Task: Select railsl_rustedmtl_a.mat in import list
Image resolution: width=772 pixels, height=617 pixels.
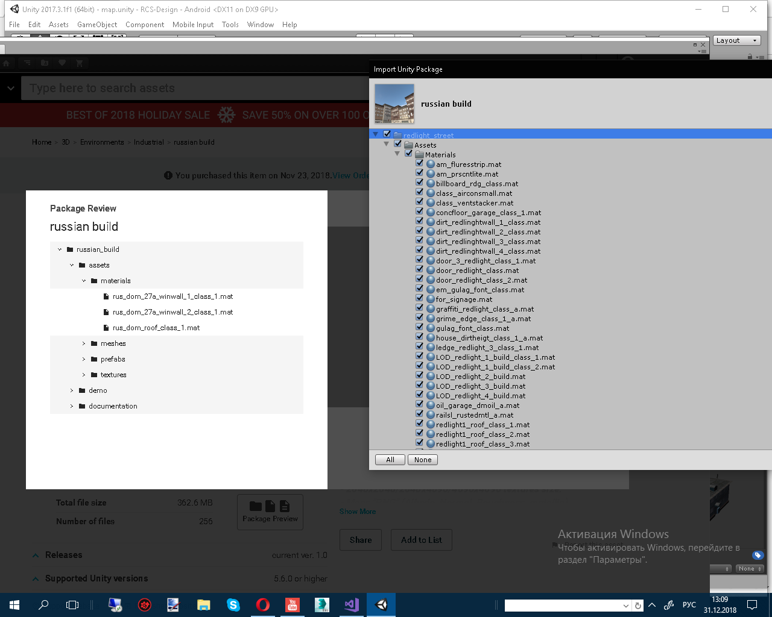Action: [x=475, y=415]
